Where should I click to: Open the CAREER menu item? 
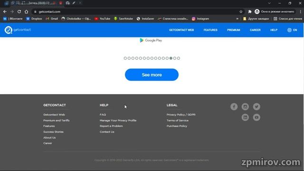coord(255,30)
